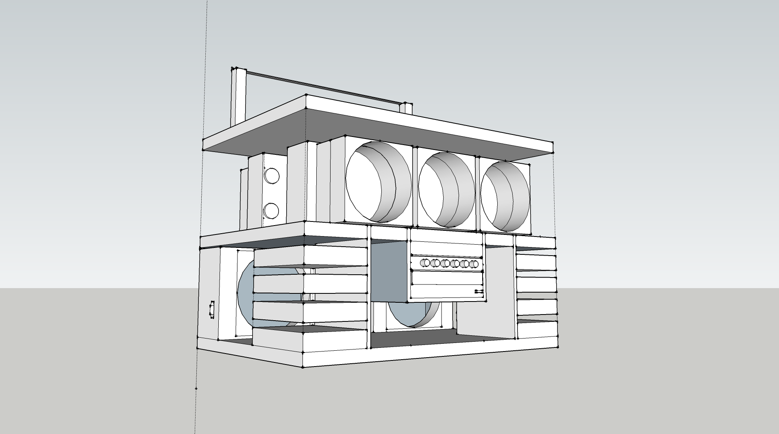Select the leftmost large speaker opening
The height and width of the screenshot is (434, 779).
379,182
